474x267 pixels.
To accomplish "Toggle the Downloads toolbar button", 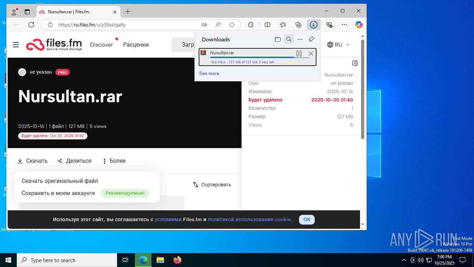I will coord(314,25).
